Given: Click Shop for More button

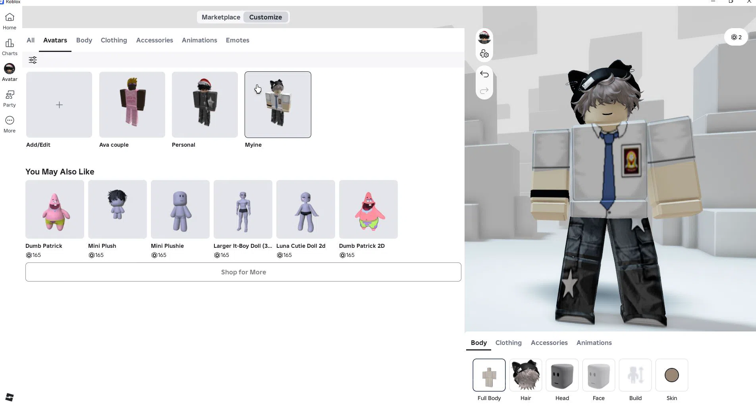Looking at the screenshot, I should (x=243, y=272).
